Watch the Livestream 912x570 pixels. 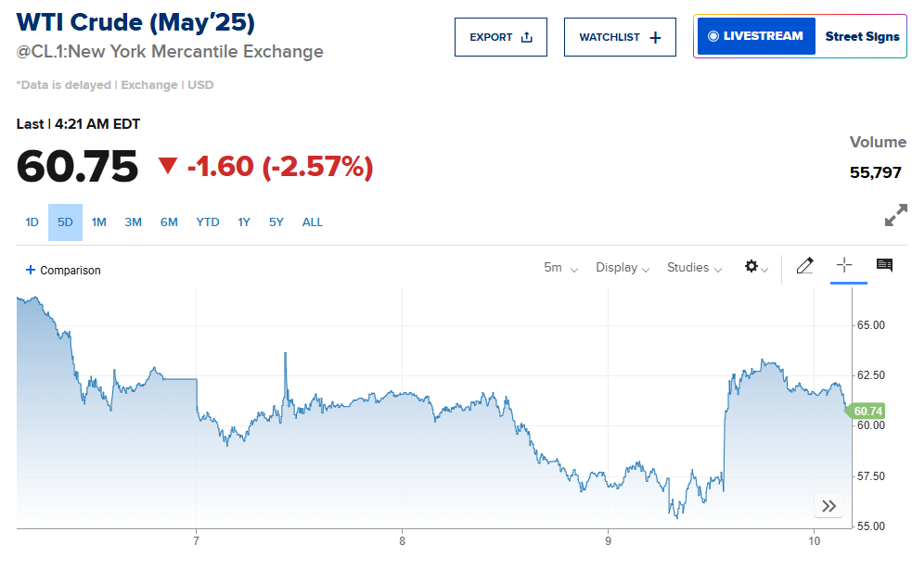(755, 36)
